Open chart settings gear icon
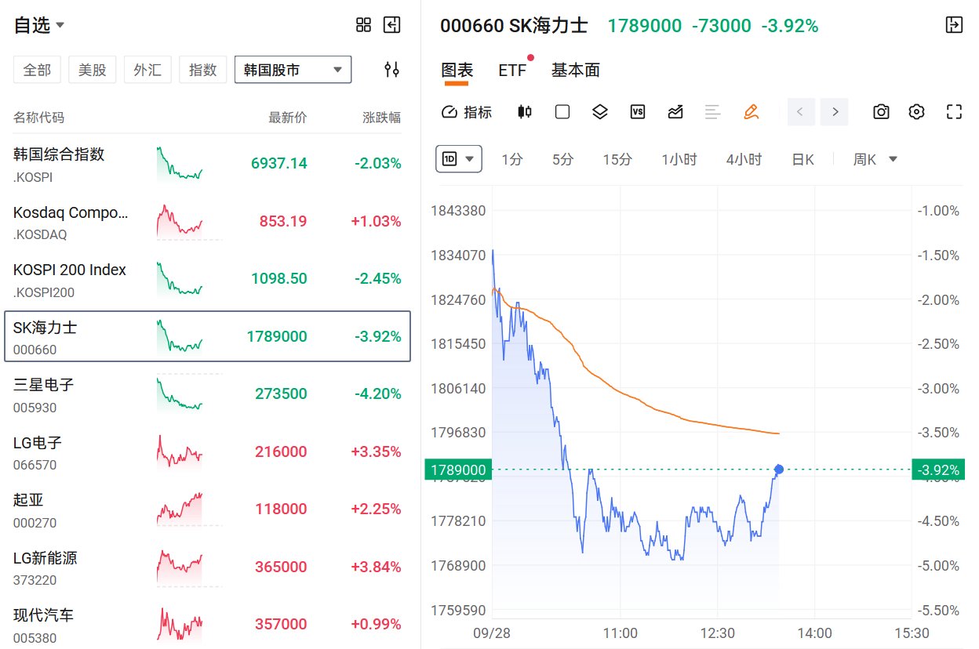This screenshot has width=979, height=649. click(x=916, y=112)
